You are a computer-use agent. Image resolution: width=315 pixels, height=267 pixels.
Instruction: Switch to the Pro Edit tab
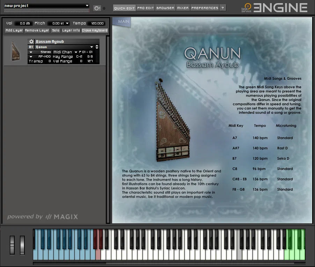tap(145, 8)
